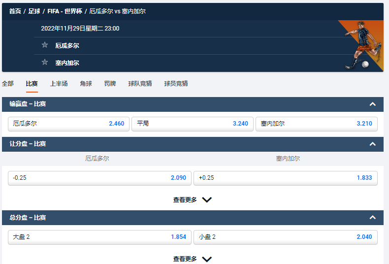Bet on 塞内加尔 win at 3.210
This screenshot has width=389, height=264.
[316, 124]
